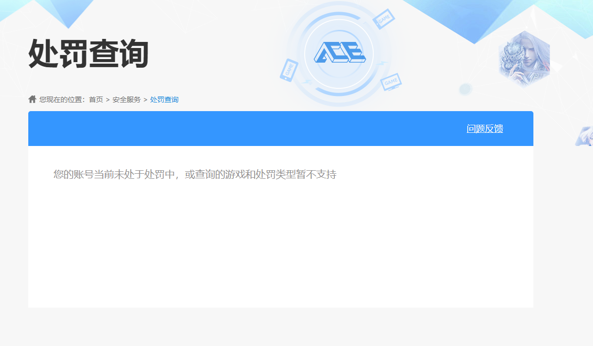Open the 问题反馈 feedback link

pyautogui.click(x=484, y=129)
